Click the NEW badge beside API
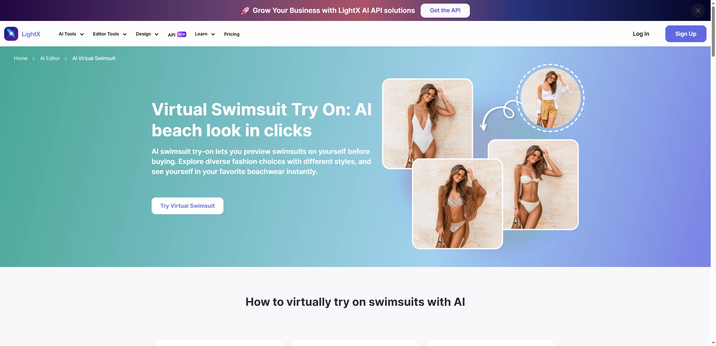Image resolution: width=716 pixels, height=346 pixels. pos(182,34)
